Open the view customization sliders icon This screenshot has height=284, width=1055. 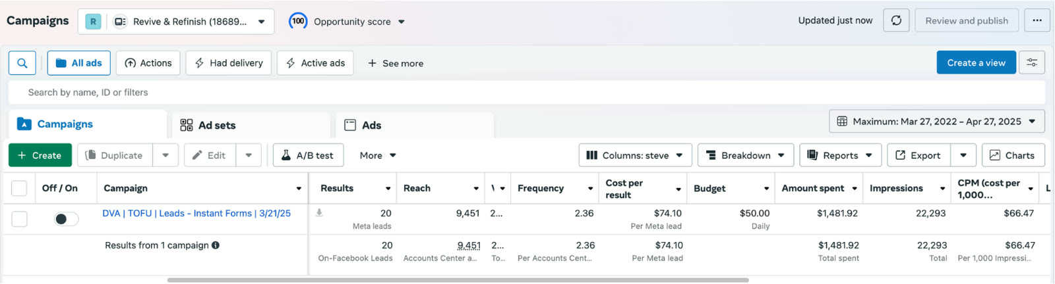(1032, 62)
